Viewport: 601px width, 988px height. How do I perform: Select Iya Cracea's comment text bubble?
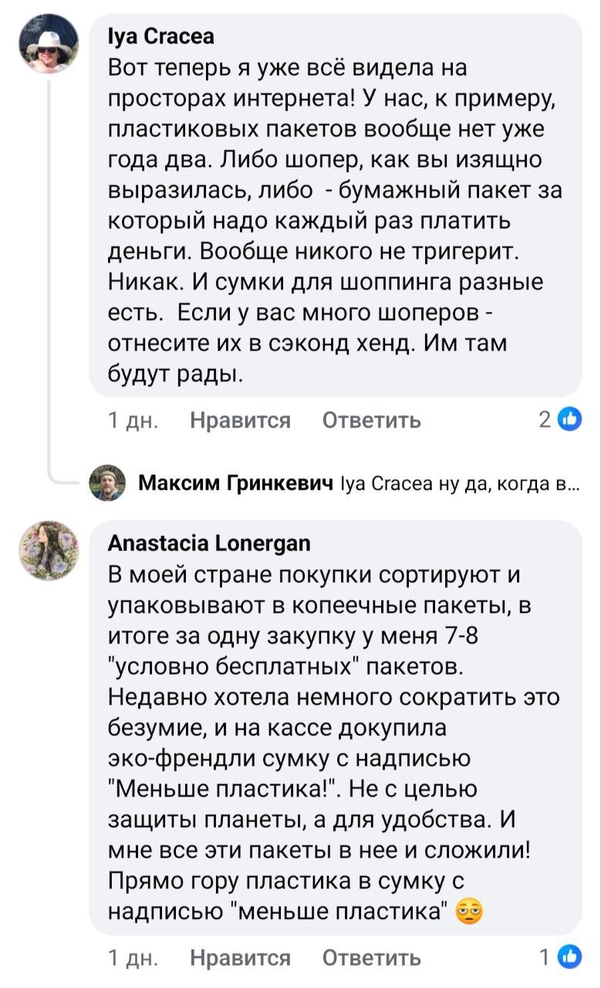click(x=336, y=205)
